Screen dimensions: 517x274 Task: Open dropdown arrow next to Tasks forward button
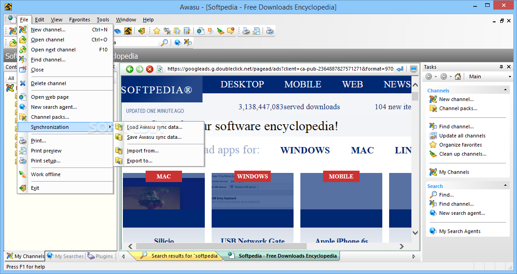pyautogui.click(x=451, y=76)
